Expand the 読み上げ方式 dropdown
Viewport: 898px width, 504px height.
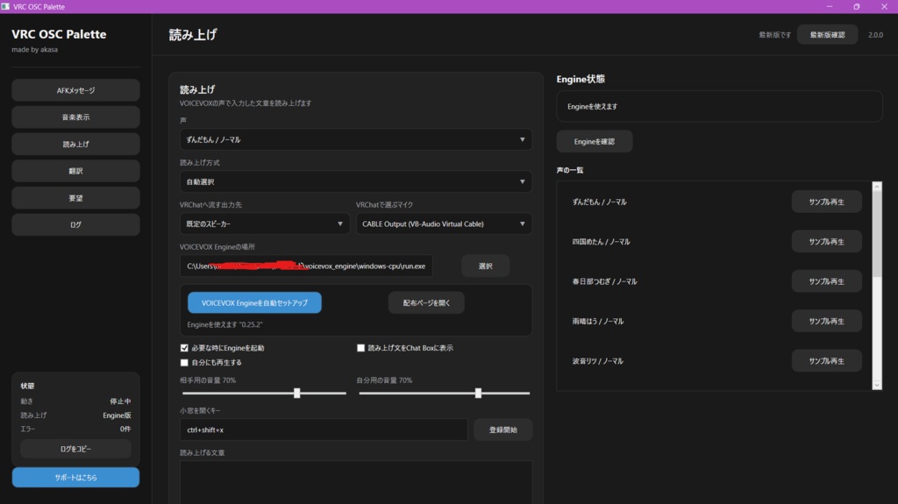click(356, 181)
